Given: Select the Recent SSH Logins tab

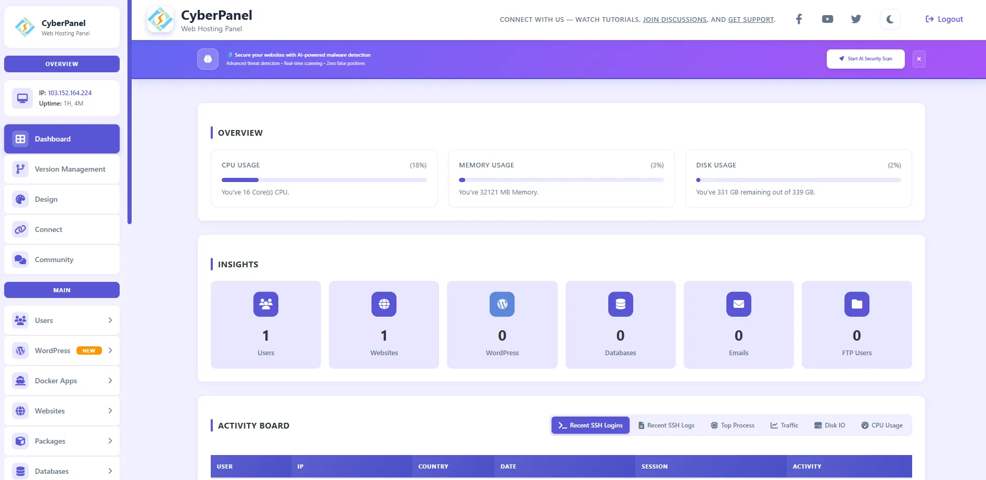Looking at the screenshot, I should [x=591, y=425].
